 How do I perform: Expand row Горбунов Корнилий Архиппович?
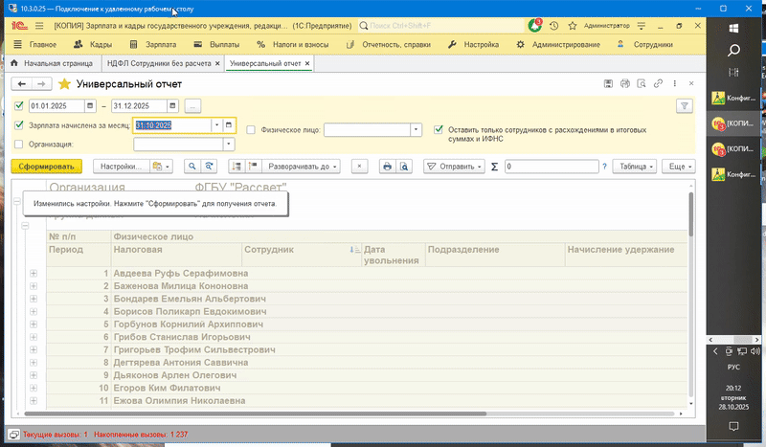click(34, 324)
